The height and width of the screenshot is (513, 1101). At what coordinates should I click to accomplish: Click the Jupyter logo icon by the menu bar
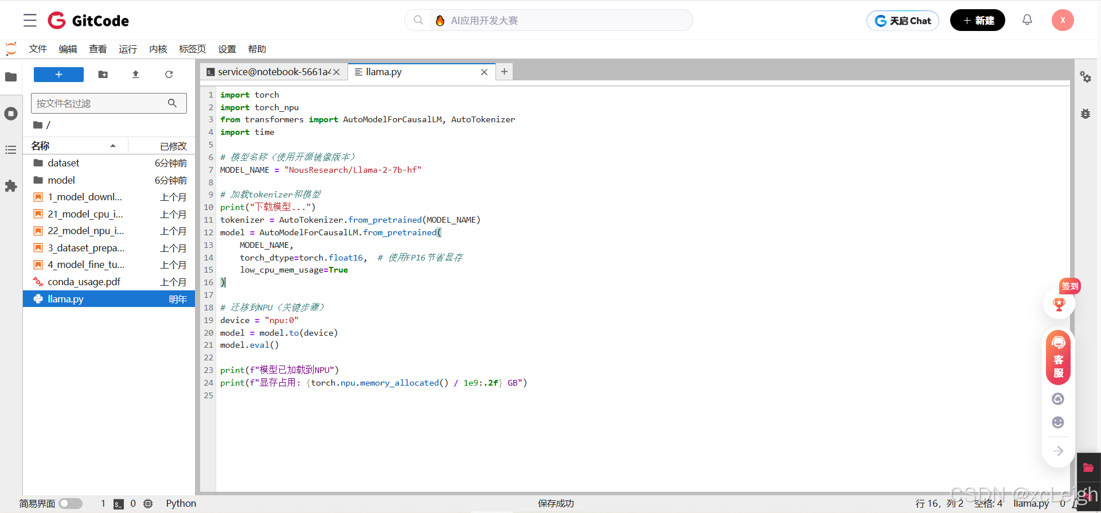click(x=11, y=49)
